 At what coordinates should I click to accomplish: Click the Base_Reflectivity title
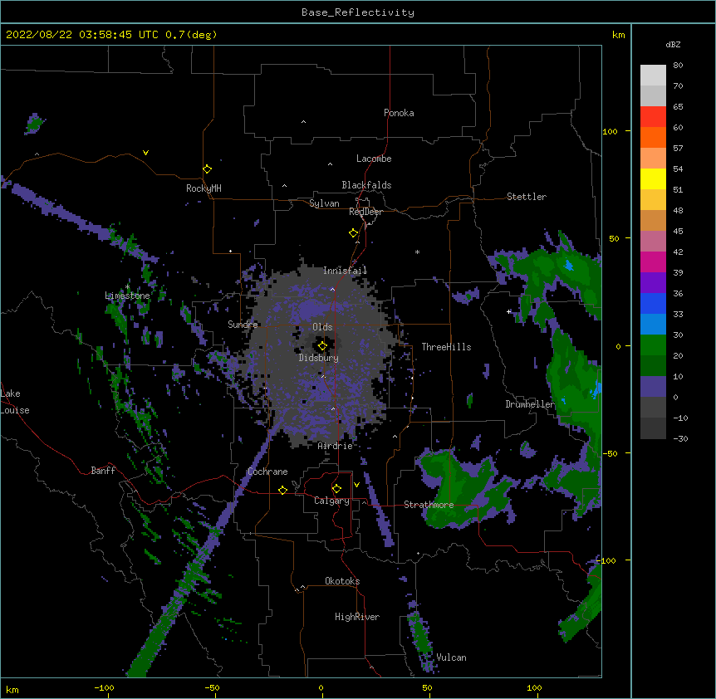(358, 12)
